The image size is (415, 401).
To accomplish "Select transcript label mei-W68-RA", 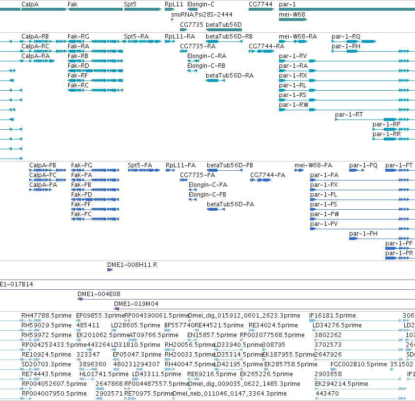I will [298, 36].
